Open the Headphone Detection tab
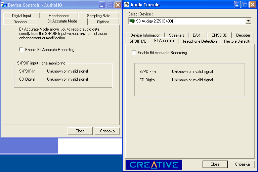The image size is (258, 172). (199, 41)
